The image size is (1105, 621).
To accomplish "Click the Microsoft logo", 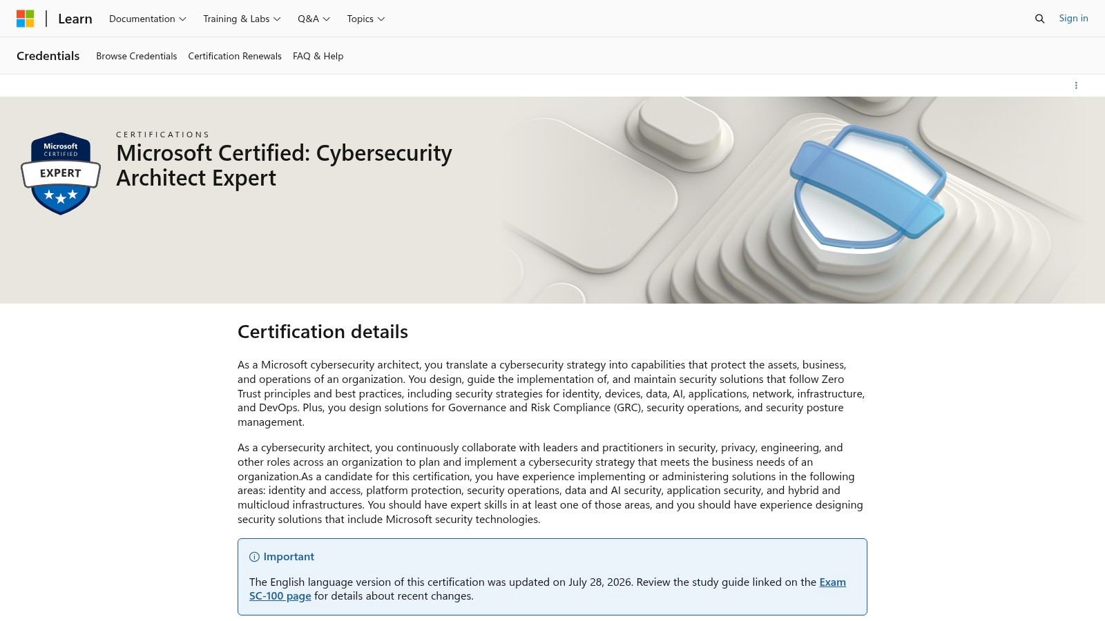I will pyautogui.click(x=26, y=19).
